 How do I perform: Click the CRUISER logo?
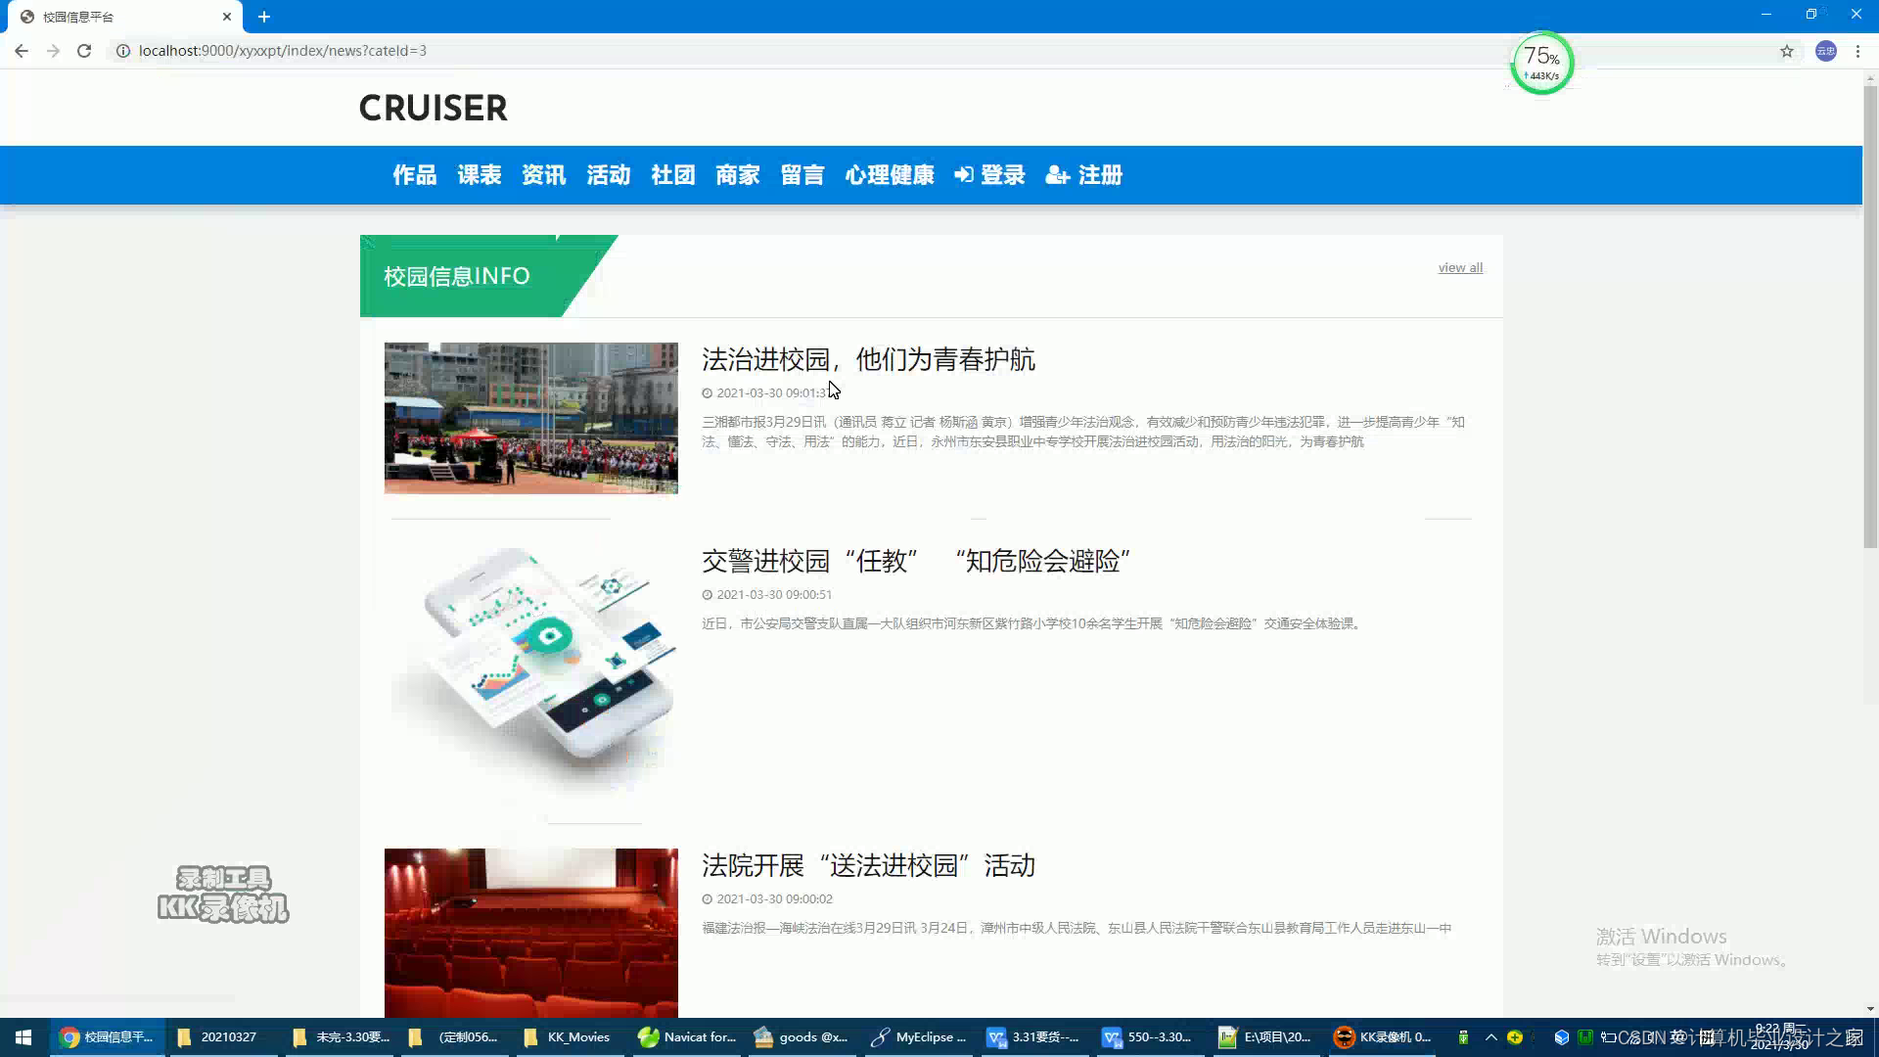tap(434, 108)
